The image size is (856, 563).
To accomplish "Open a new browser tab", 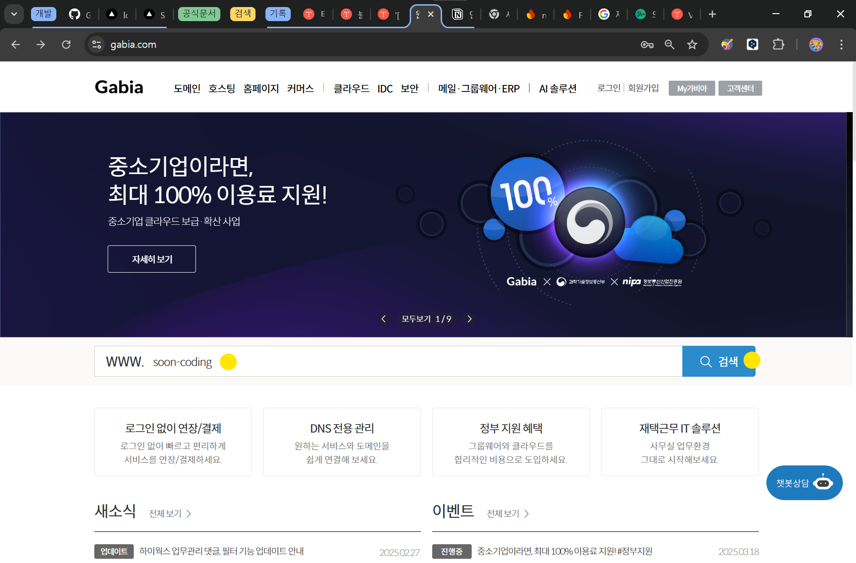I will (x=712, y=14).
